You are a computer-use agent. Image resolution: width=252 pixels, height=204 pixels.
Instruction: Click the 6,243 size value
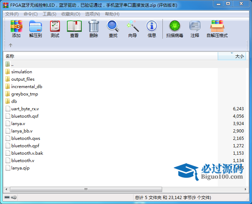(x=238, y=109)
